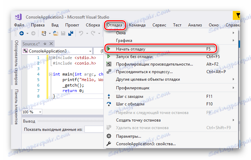The width and height of the screenshot is (251, 160).
Task: Click the Undo arrow icon
Action: tap(81, 33)
